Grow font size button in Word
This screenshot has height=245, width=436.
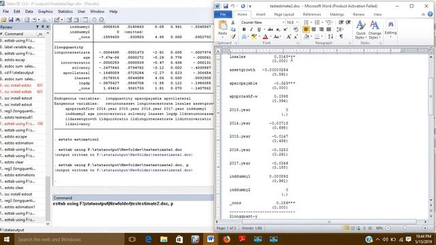click(x=289, y=37)
